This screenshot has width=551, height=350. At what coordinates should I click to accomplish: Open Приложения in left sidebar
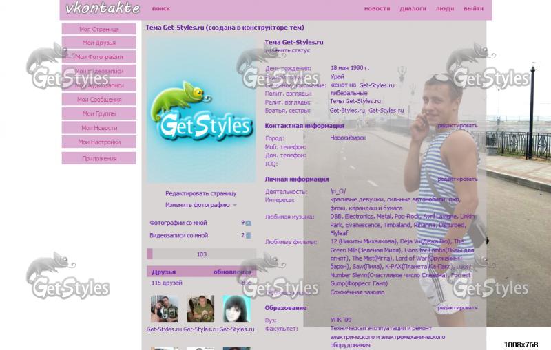coord(99,158)
